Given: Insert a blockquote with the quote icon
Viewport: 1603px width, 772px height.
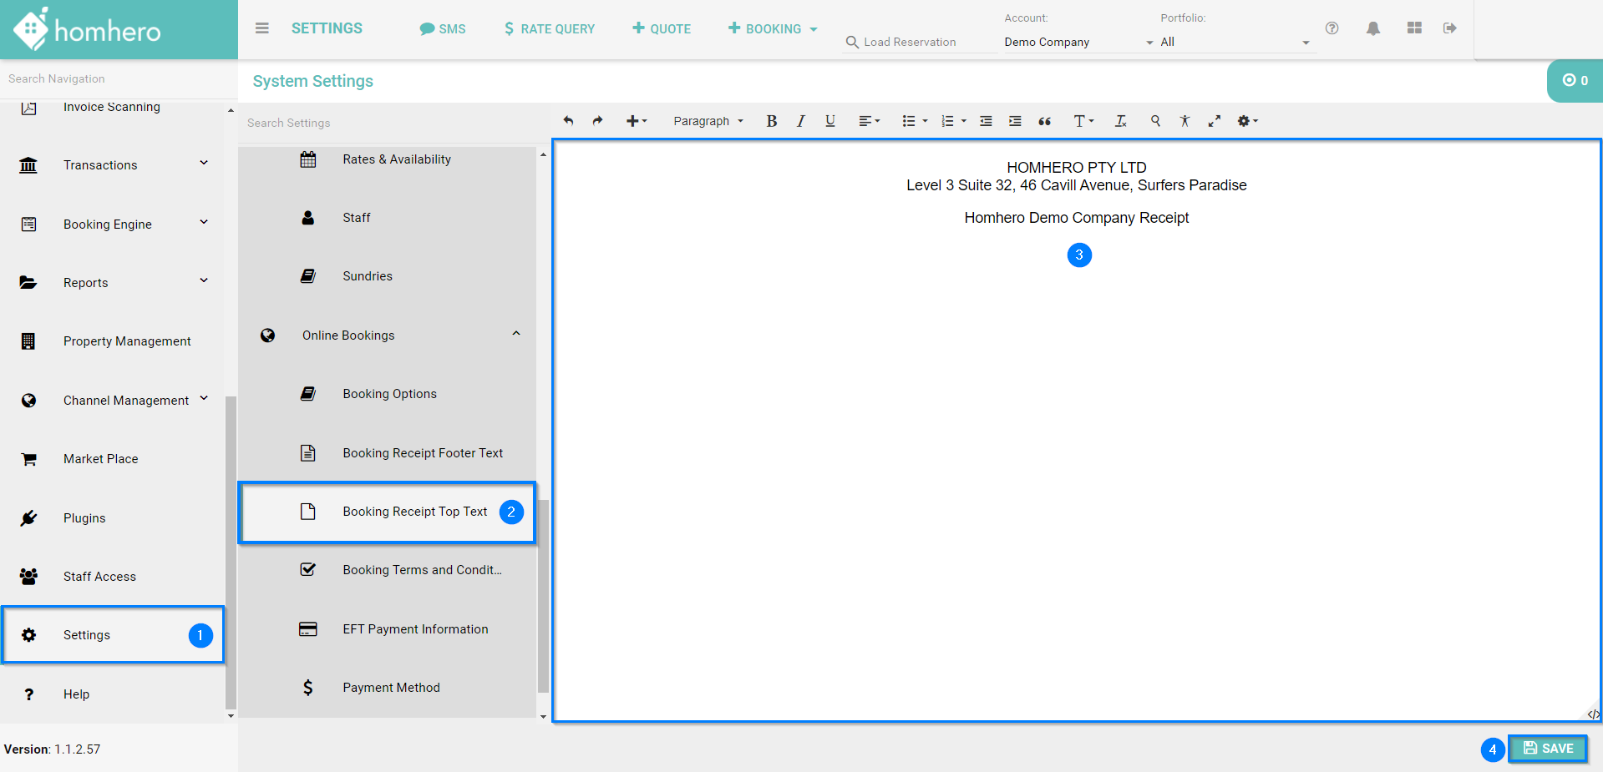Looking at the screenshot, I should point(1044,121).
